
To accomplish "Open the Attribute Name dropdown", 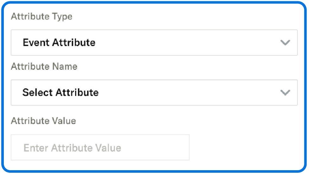I will (x=154, y=93).
